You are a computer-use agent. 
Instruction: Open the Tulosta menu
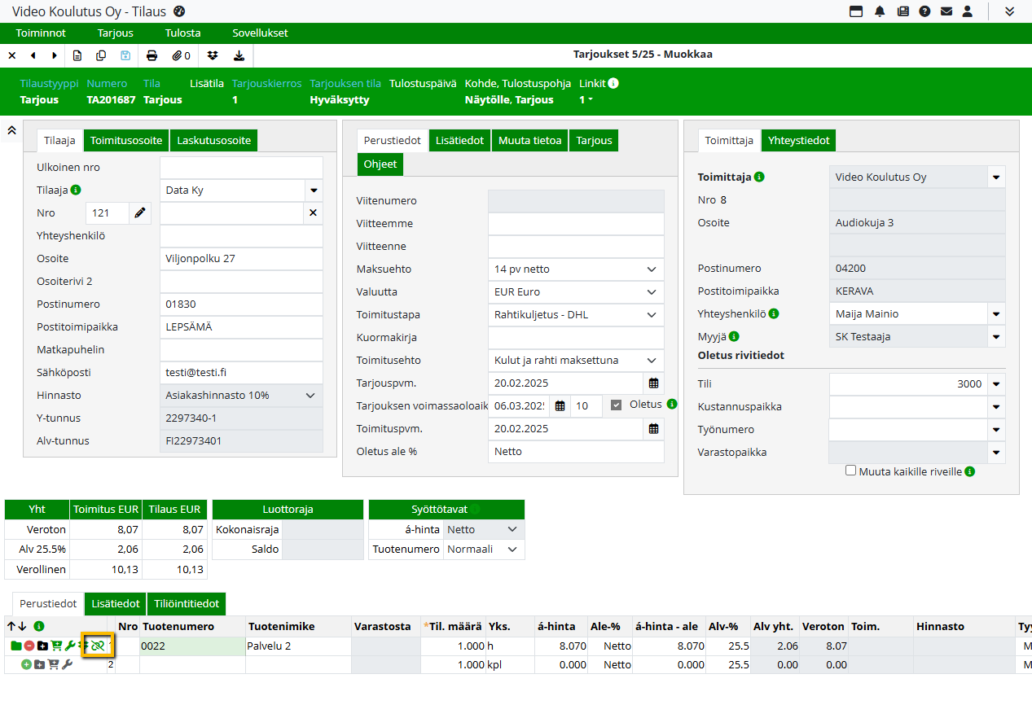tap(182, 33)
